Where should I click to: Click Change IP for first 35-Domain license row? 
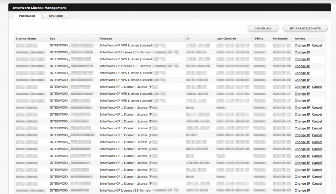(x=302, y=52)
